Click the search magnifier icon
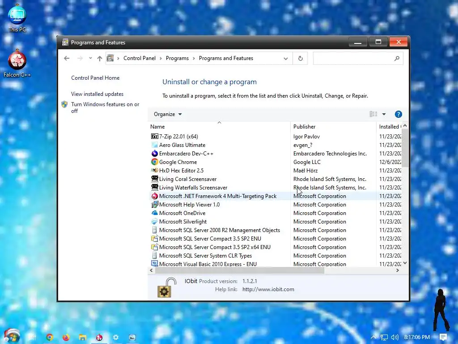 [x=397, y=58]
